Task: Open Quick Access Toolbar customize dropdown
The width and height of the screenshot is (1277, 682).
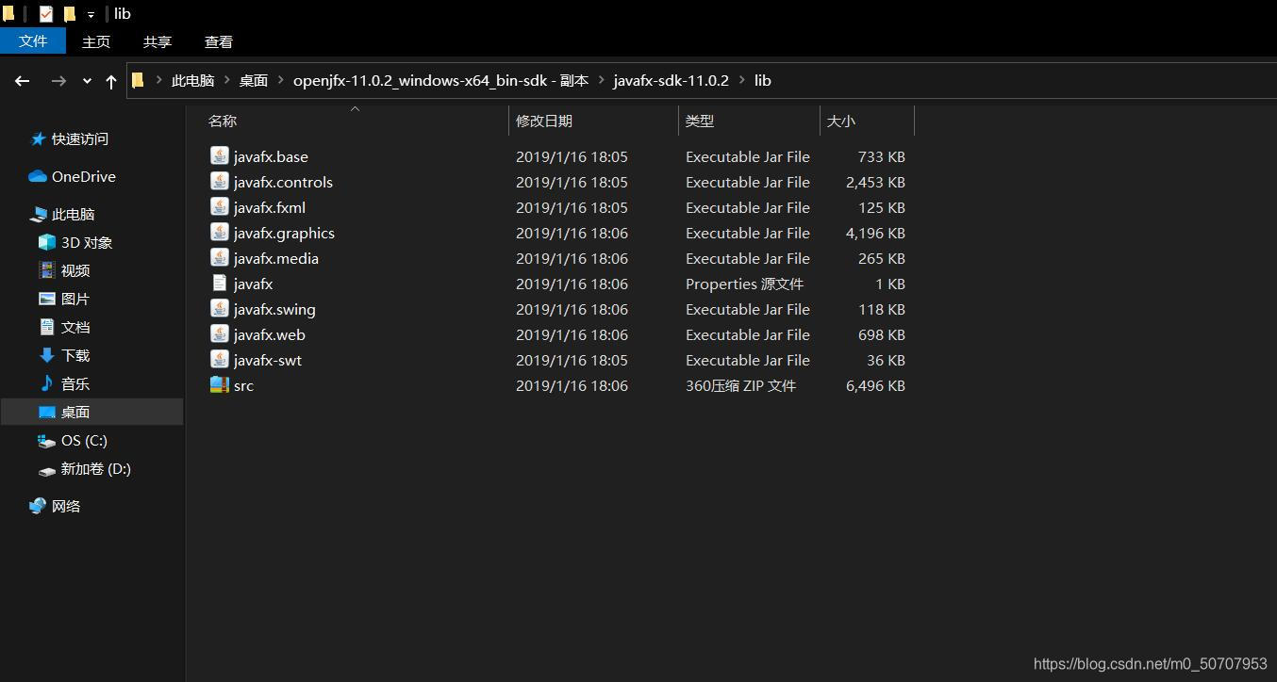Action: (91, 15)
